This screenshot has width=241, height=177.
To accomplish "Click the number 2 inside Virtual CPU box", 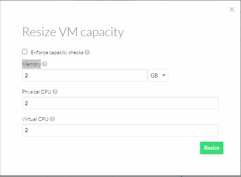I will pyautogui.click(x=26, y=130).
